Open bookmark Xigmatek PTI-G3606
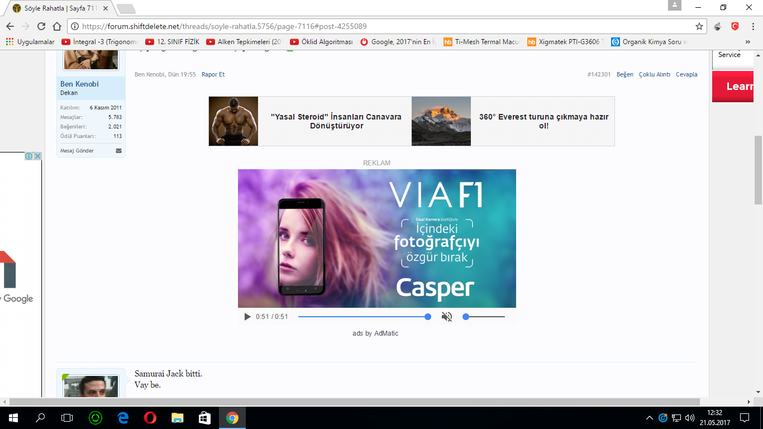This screenshot has height=429, width=763. [566, 42]
